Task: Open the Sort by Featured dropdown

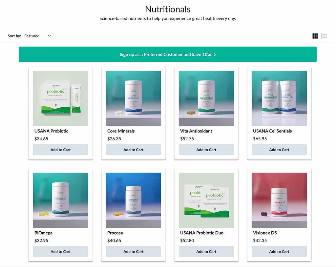Action: click(x=37, y=36)
